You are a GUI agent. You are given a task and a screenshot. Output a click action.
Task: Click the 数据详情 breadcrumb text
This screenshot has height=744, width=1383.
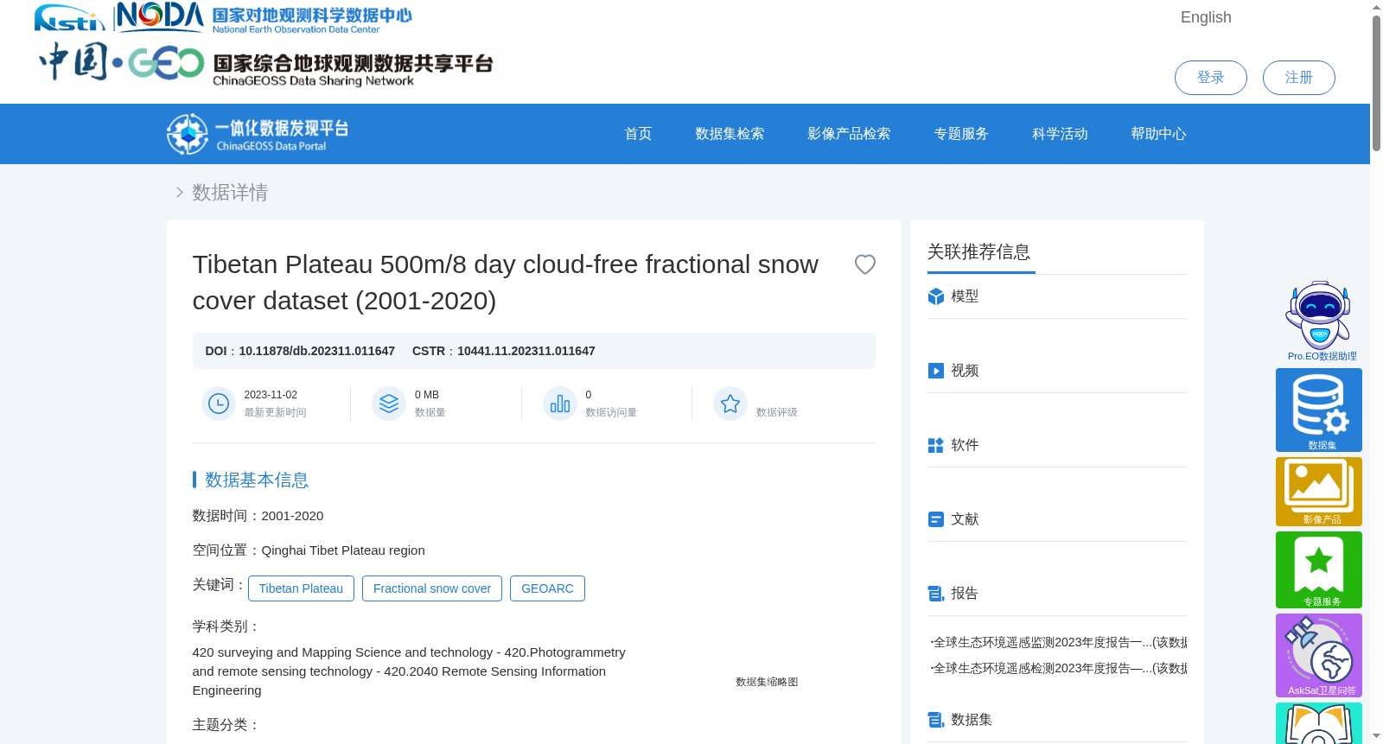(230, 192)
